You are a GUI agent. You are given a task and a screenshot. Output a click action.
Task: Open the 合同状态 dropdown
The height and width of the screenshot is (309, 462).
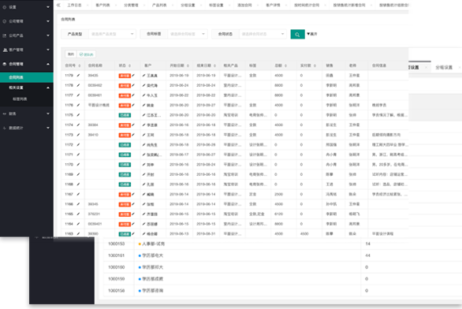[263, 34]
